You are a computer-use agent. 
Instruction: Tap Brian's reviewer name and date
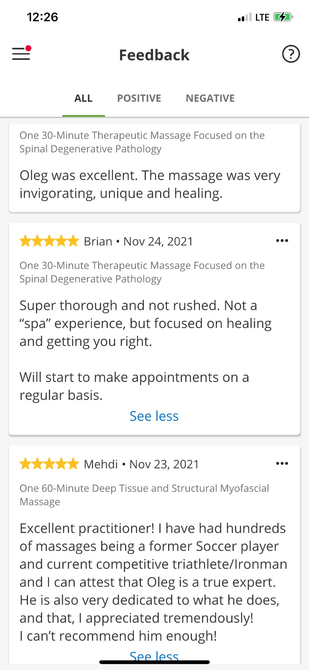138,242
